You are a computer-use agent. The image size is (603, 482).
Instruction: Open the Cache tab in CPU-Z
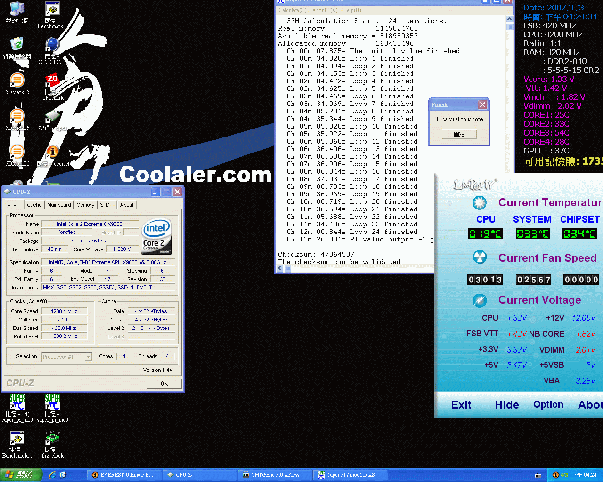tap(34, 205)
